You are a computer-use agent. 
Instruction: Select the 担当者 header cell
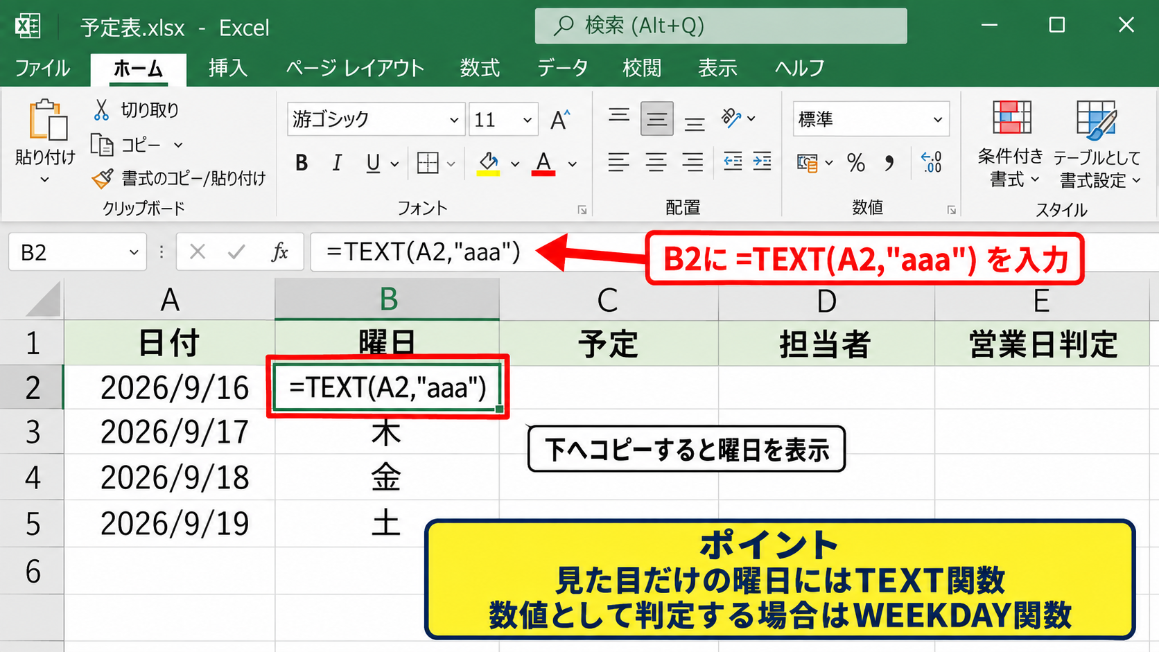[x=826, y=343]
